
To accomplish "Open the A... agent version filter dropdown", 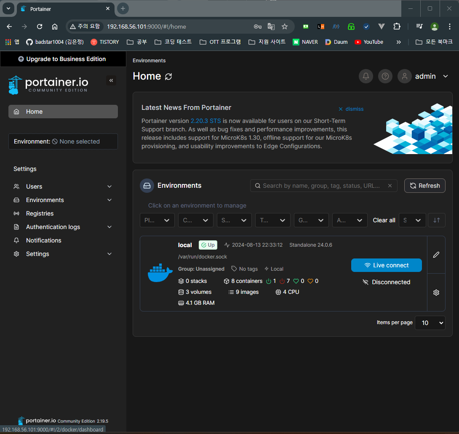I will (x=350, y=220).
